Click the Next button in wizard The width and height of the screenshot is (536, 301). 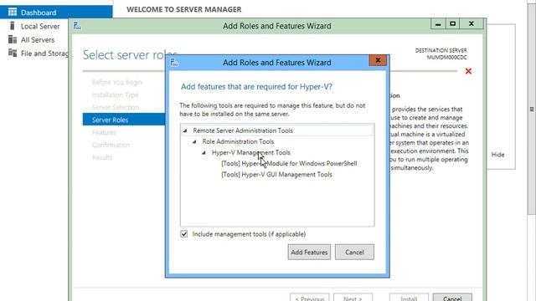353,298
